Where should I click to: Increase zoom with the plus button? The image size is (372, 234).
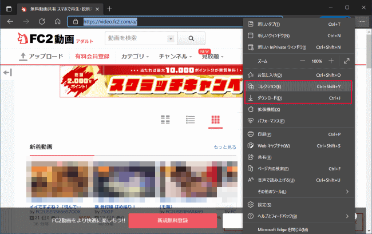point(331,61)
